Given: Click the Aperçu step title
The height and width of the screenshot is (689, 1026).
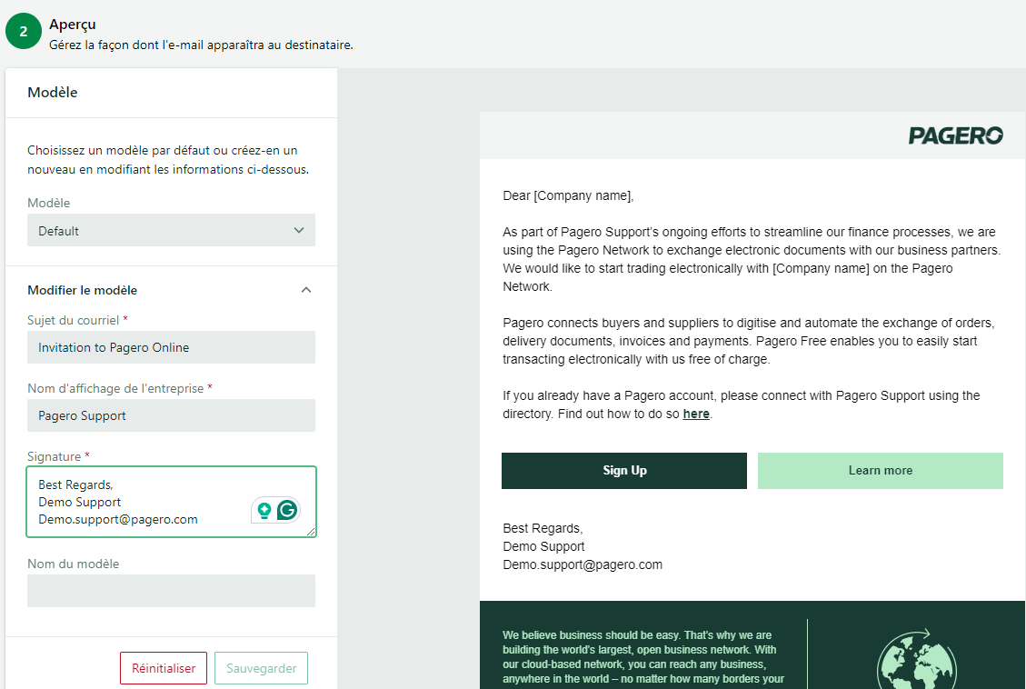Looking at the screenshot, I should point(73,25).
